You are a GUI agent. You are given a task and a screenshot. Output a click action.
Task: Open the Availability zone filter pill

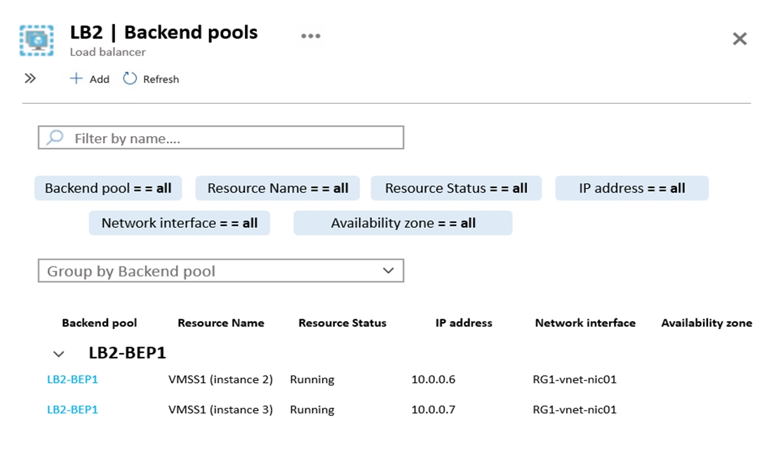coord(403,223)
